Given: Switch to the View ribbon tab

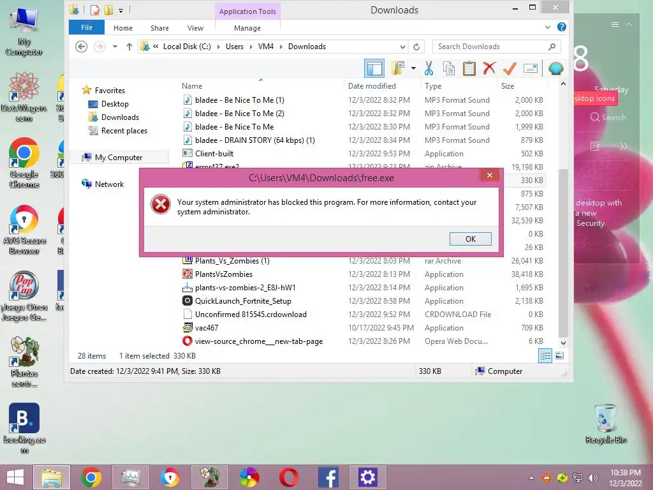Looking at the screenshot, I should pyautogui.click(x=195, y=28).
